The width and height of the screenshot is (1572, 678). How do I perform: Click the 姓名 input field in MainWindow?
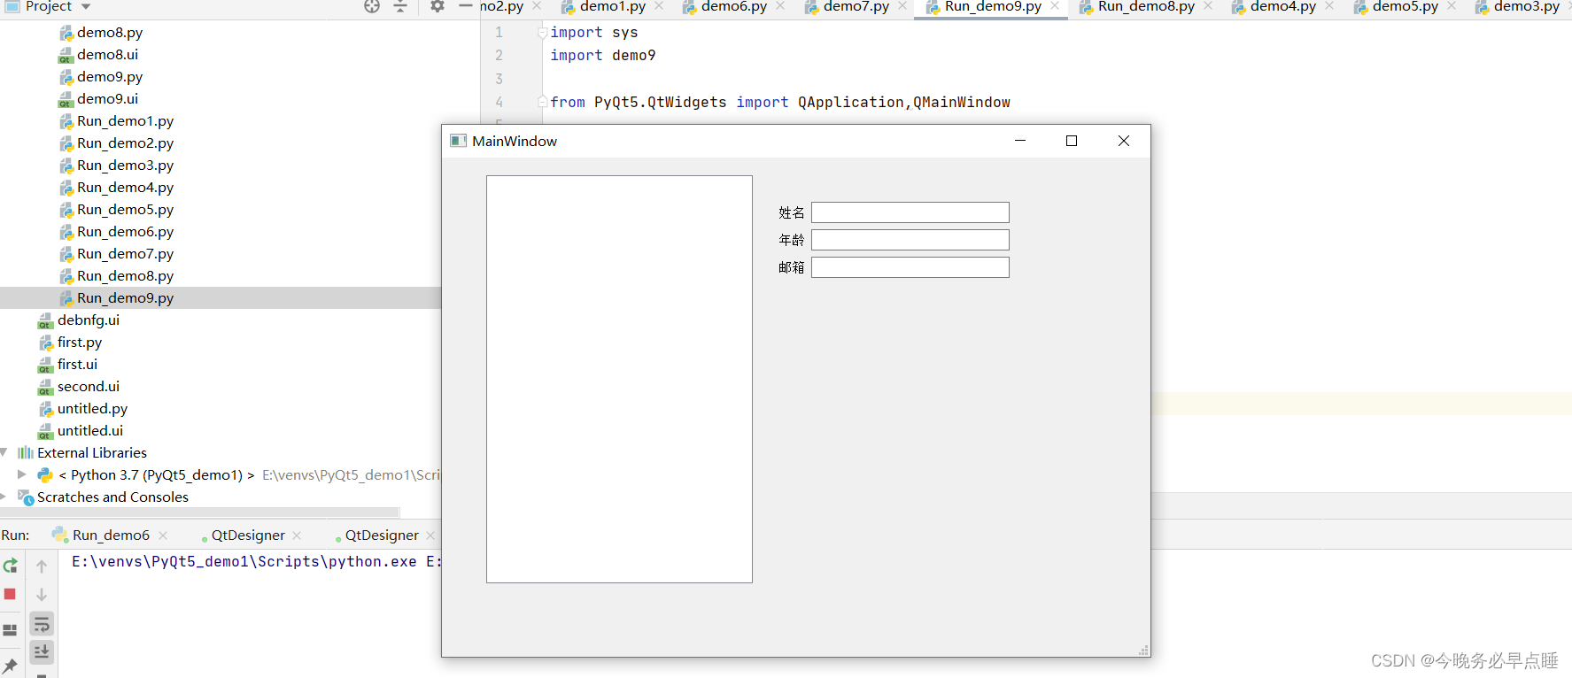[x=910, y=212]
